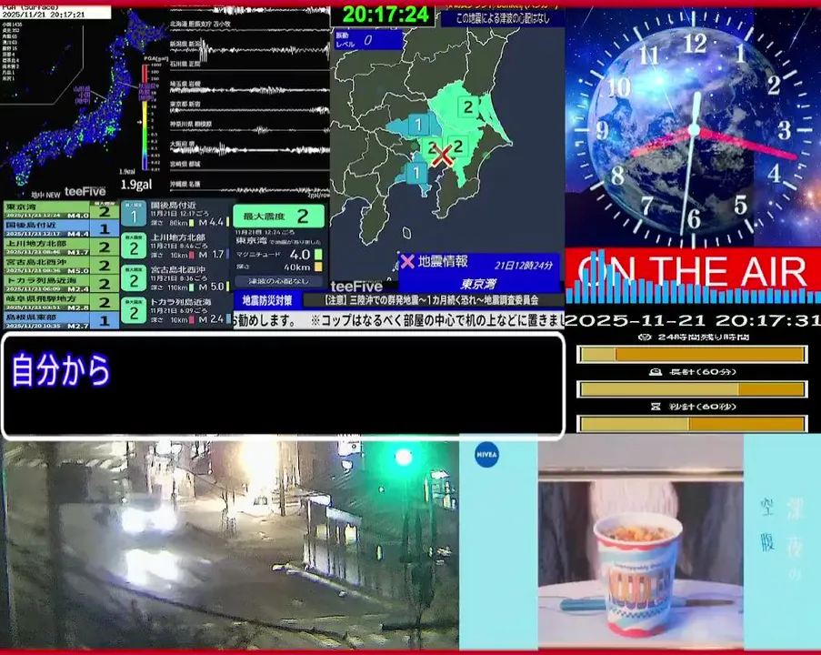The height and width of the screenshot is (655, 821).
Task: Click the 最大震度 2 green banner
Action: click(x=278, y=216)
